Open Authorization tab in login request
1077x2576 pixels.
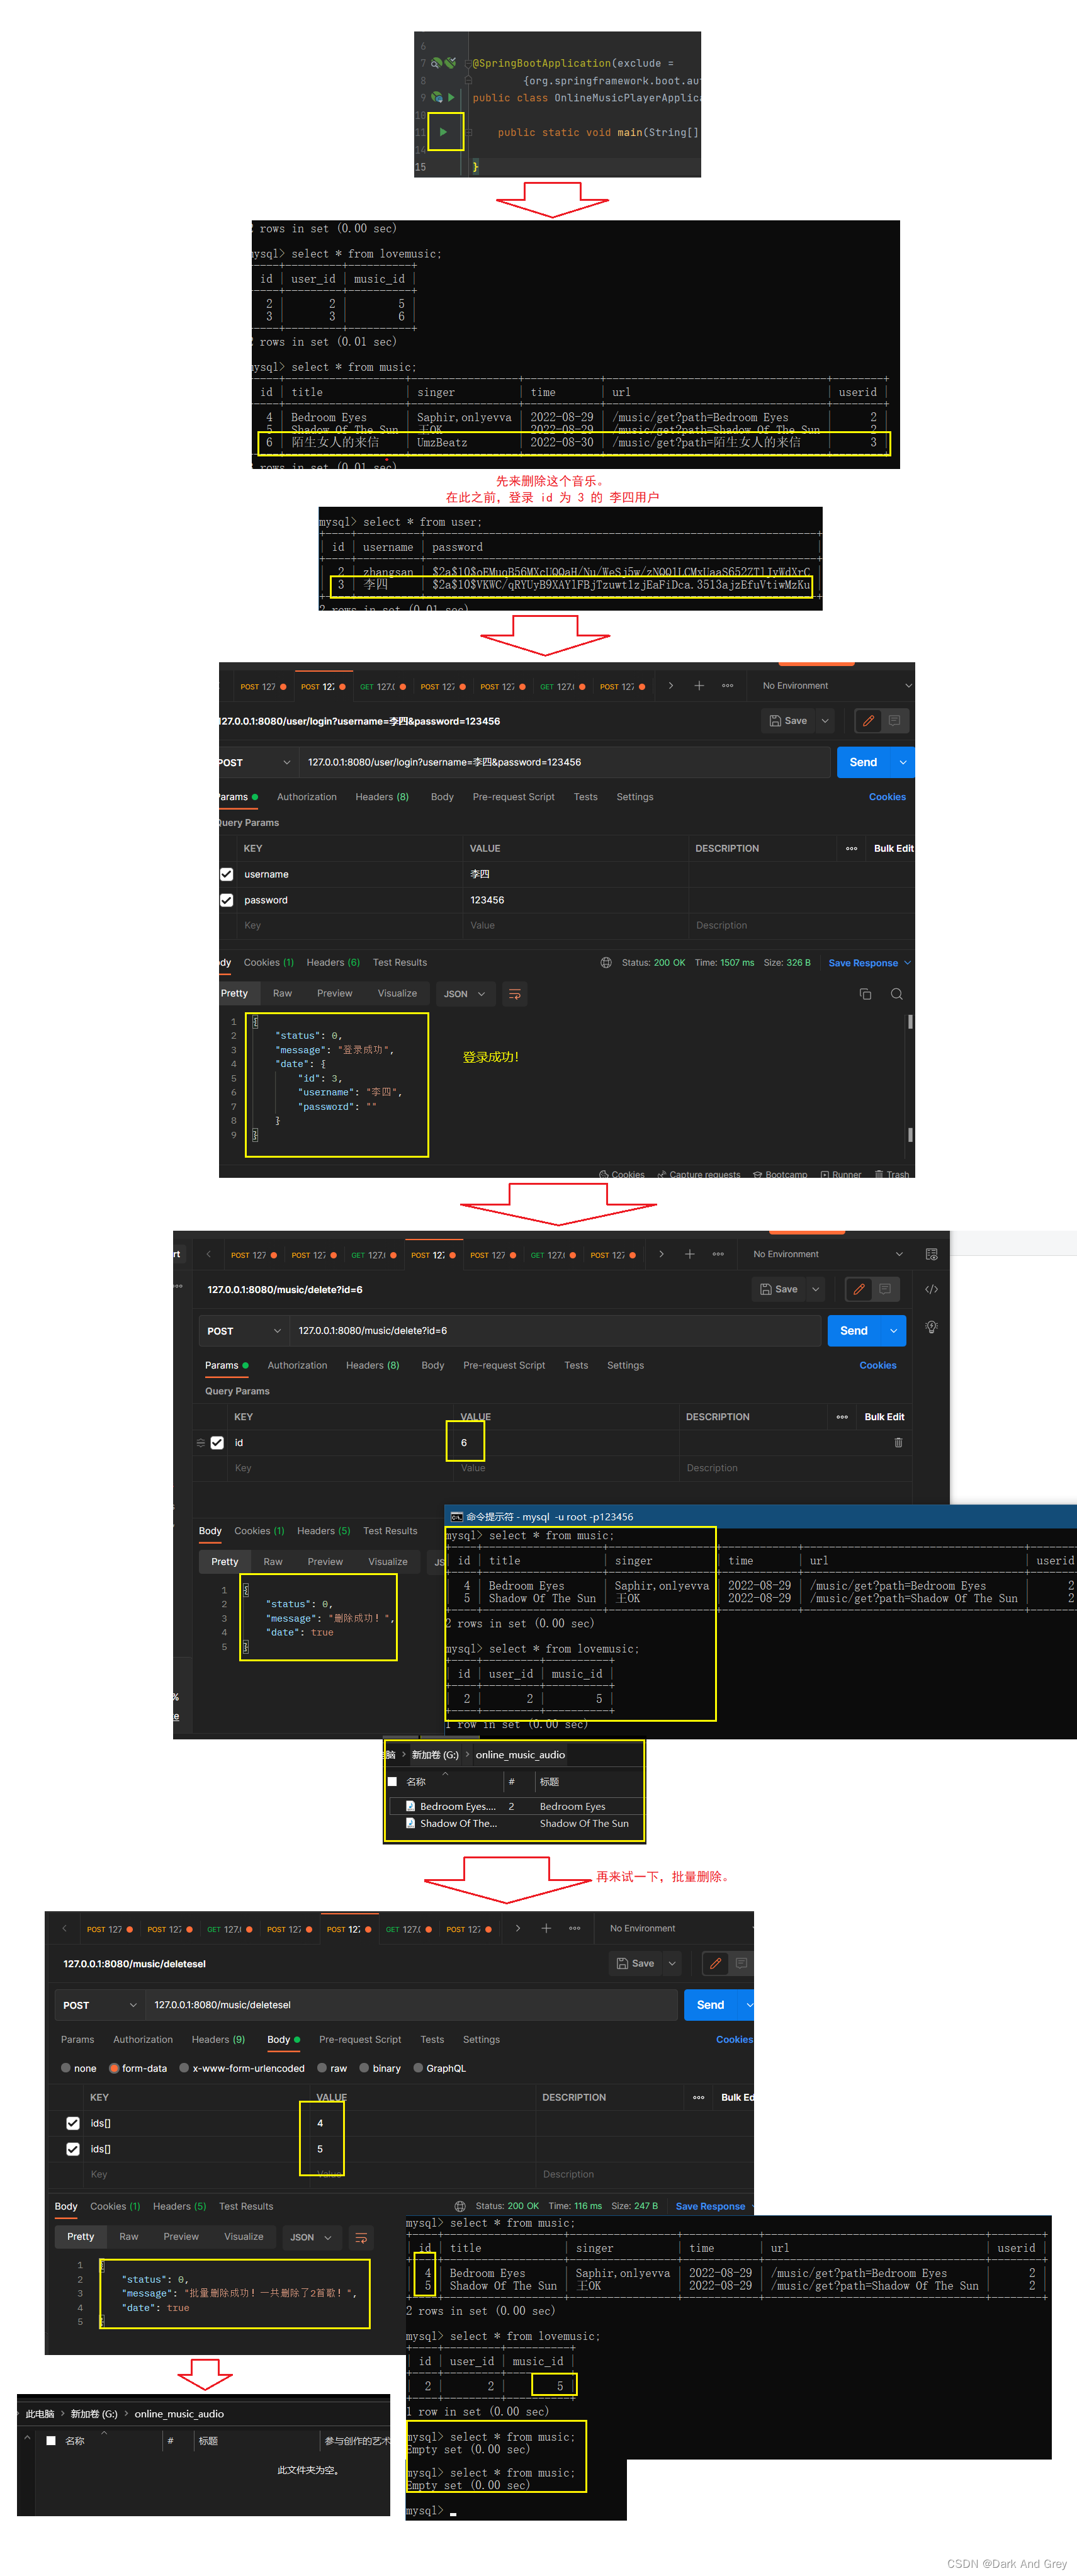click(x=307, y=797)
